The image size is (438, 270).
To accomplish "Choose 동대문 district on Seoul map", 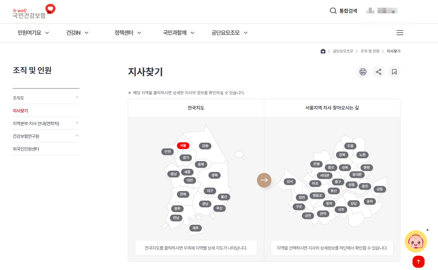I will (357, 174).
